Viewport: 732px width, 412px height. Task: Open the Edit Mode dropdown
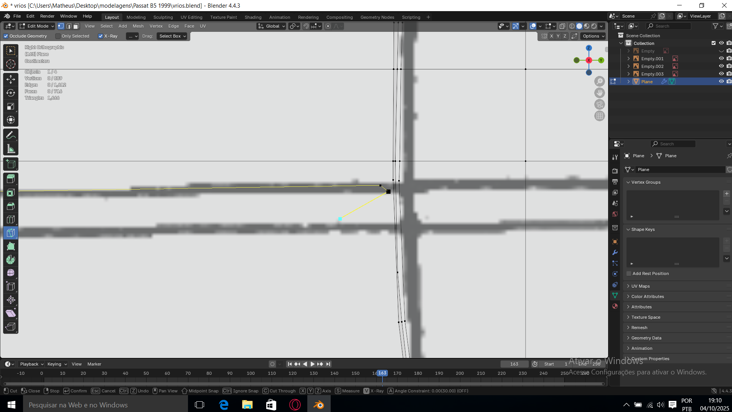(x=37, y=26)
